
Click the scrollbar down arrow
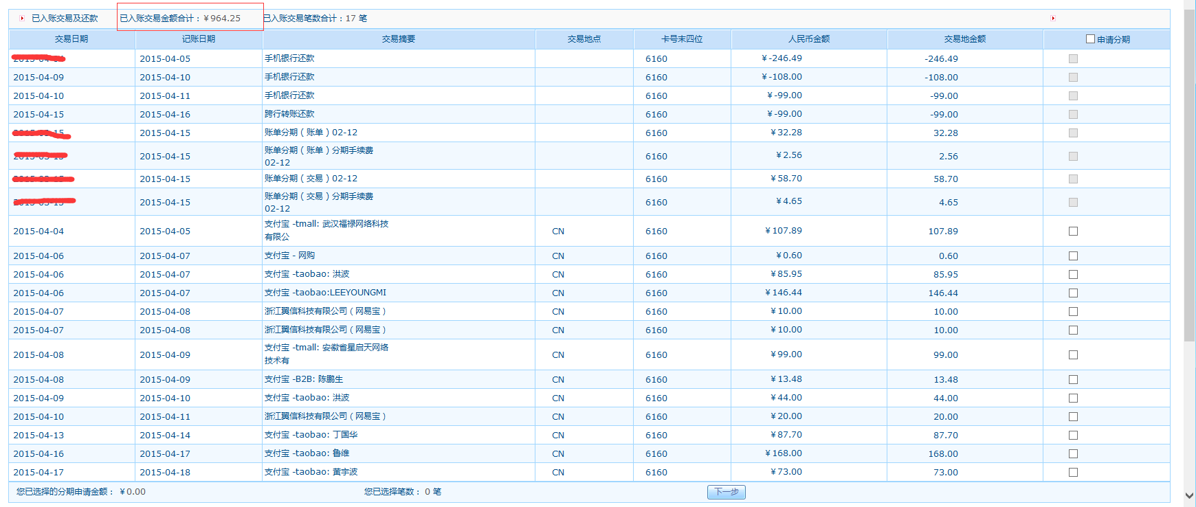(x=1190, y=495)
